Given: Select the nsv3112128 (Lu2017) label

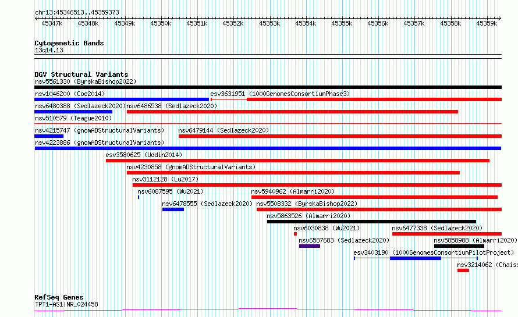Looking at the screenshot, I should pyautogui.click(x=165, y=179).
